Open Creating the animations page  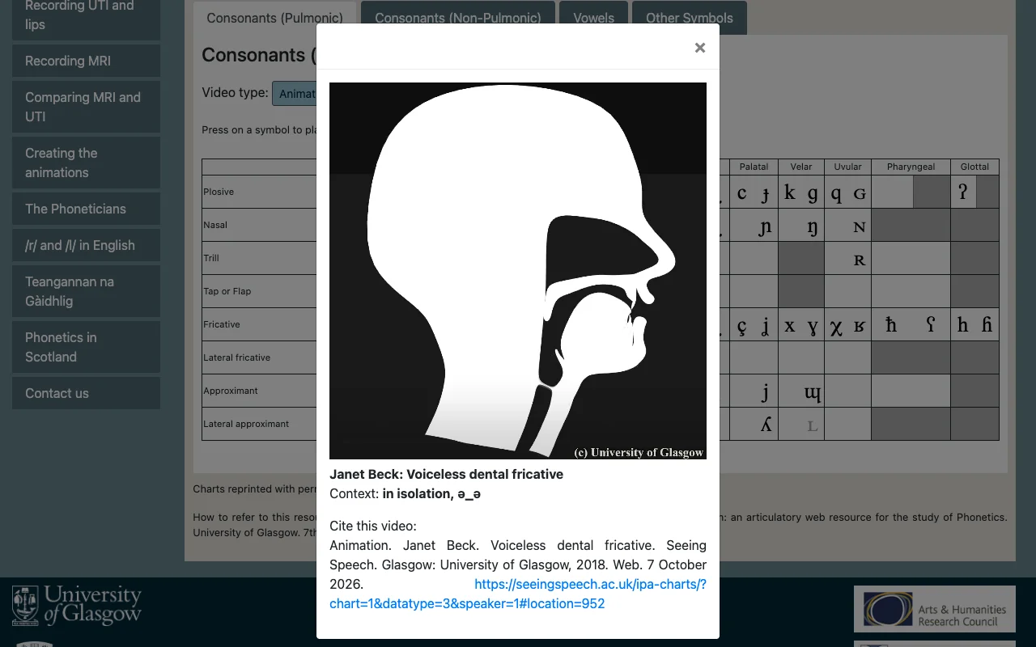(86, 163)
